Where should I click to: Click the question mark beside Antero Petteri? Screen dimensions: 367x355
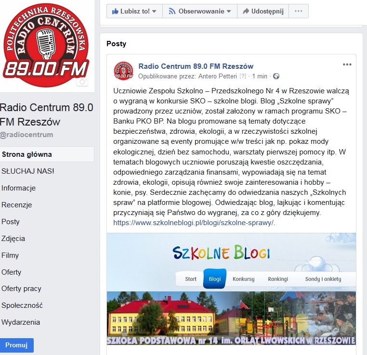point(243,76)
